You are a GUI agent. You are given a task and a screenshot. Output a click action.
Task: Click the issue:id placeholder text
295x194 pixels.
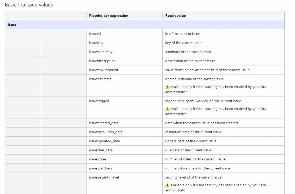click(95, 34)
